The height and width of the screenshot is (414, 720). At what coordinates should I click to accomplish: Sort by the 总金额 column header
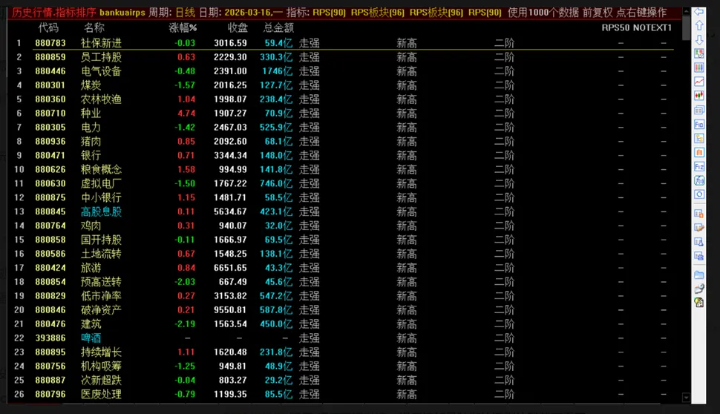pos(278,27)
